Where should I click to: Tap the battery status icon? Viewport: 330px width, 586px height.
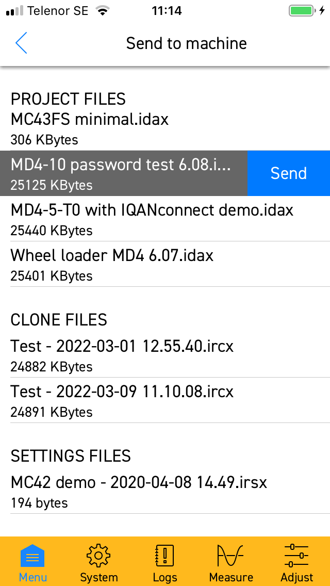pyautogui.click(x=301, y=11)
